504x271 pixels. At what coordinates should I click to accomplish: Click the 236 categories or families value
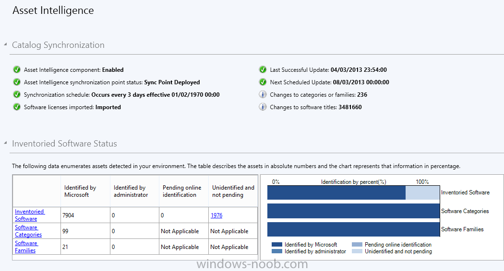(362, 95)
